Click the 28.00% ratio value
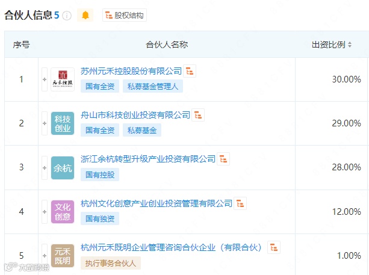Image resolution: width=369 pixels, height=275 pixels. pyautogui.click(x=346, y=167)
